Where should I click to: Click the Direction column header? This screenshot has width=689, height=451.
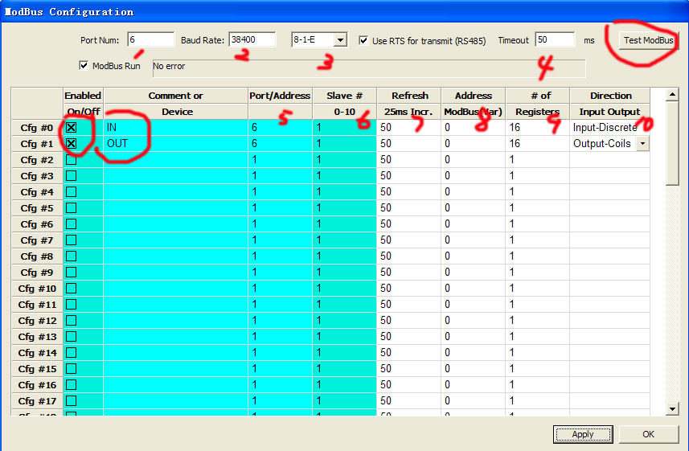click(x=609, y=103)
